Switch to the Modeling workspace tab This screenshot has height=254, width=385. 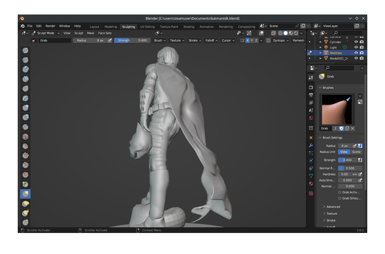111,27
